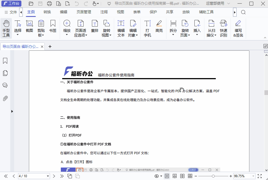Image resolution: width=268 pixels, height=180 pixels.
Task: Click the zoom slider handle in status bar
Action: point(213,176)
